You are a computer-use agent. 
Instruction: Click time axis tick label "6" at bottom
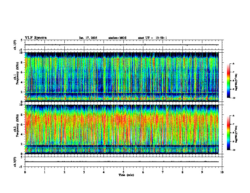(143, 172)
